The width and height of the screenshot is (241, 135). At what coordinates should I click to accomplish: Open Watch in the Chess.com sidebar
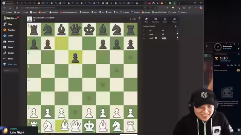[9, 42]
